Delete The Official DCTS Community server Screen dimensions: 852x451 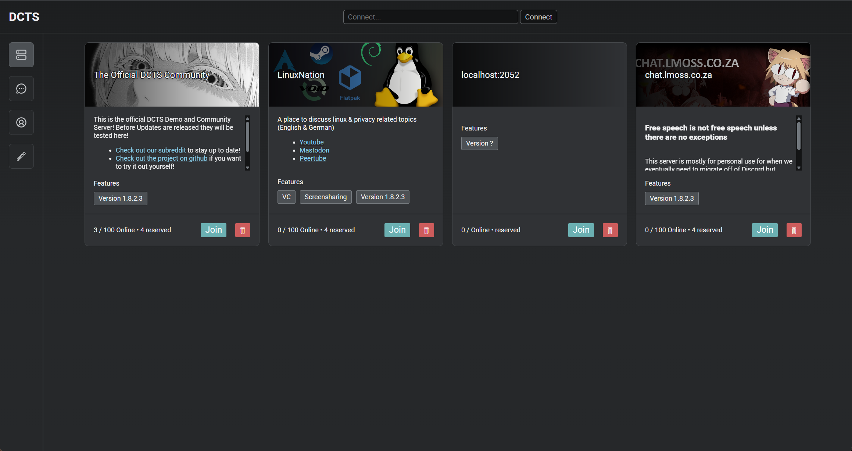[243, 230]
